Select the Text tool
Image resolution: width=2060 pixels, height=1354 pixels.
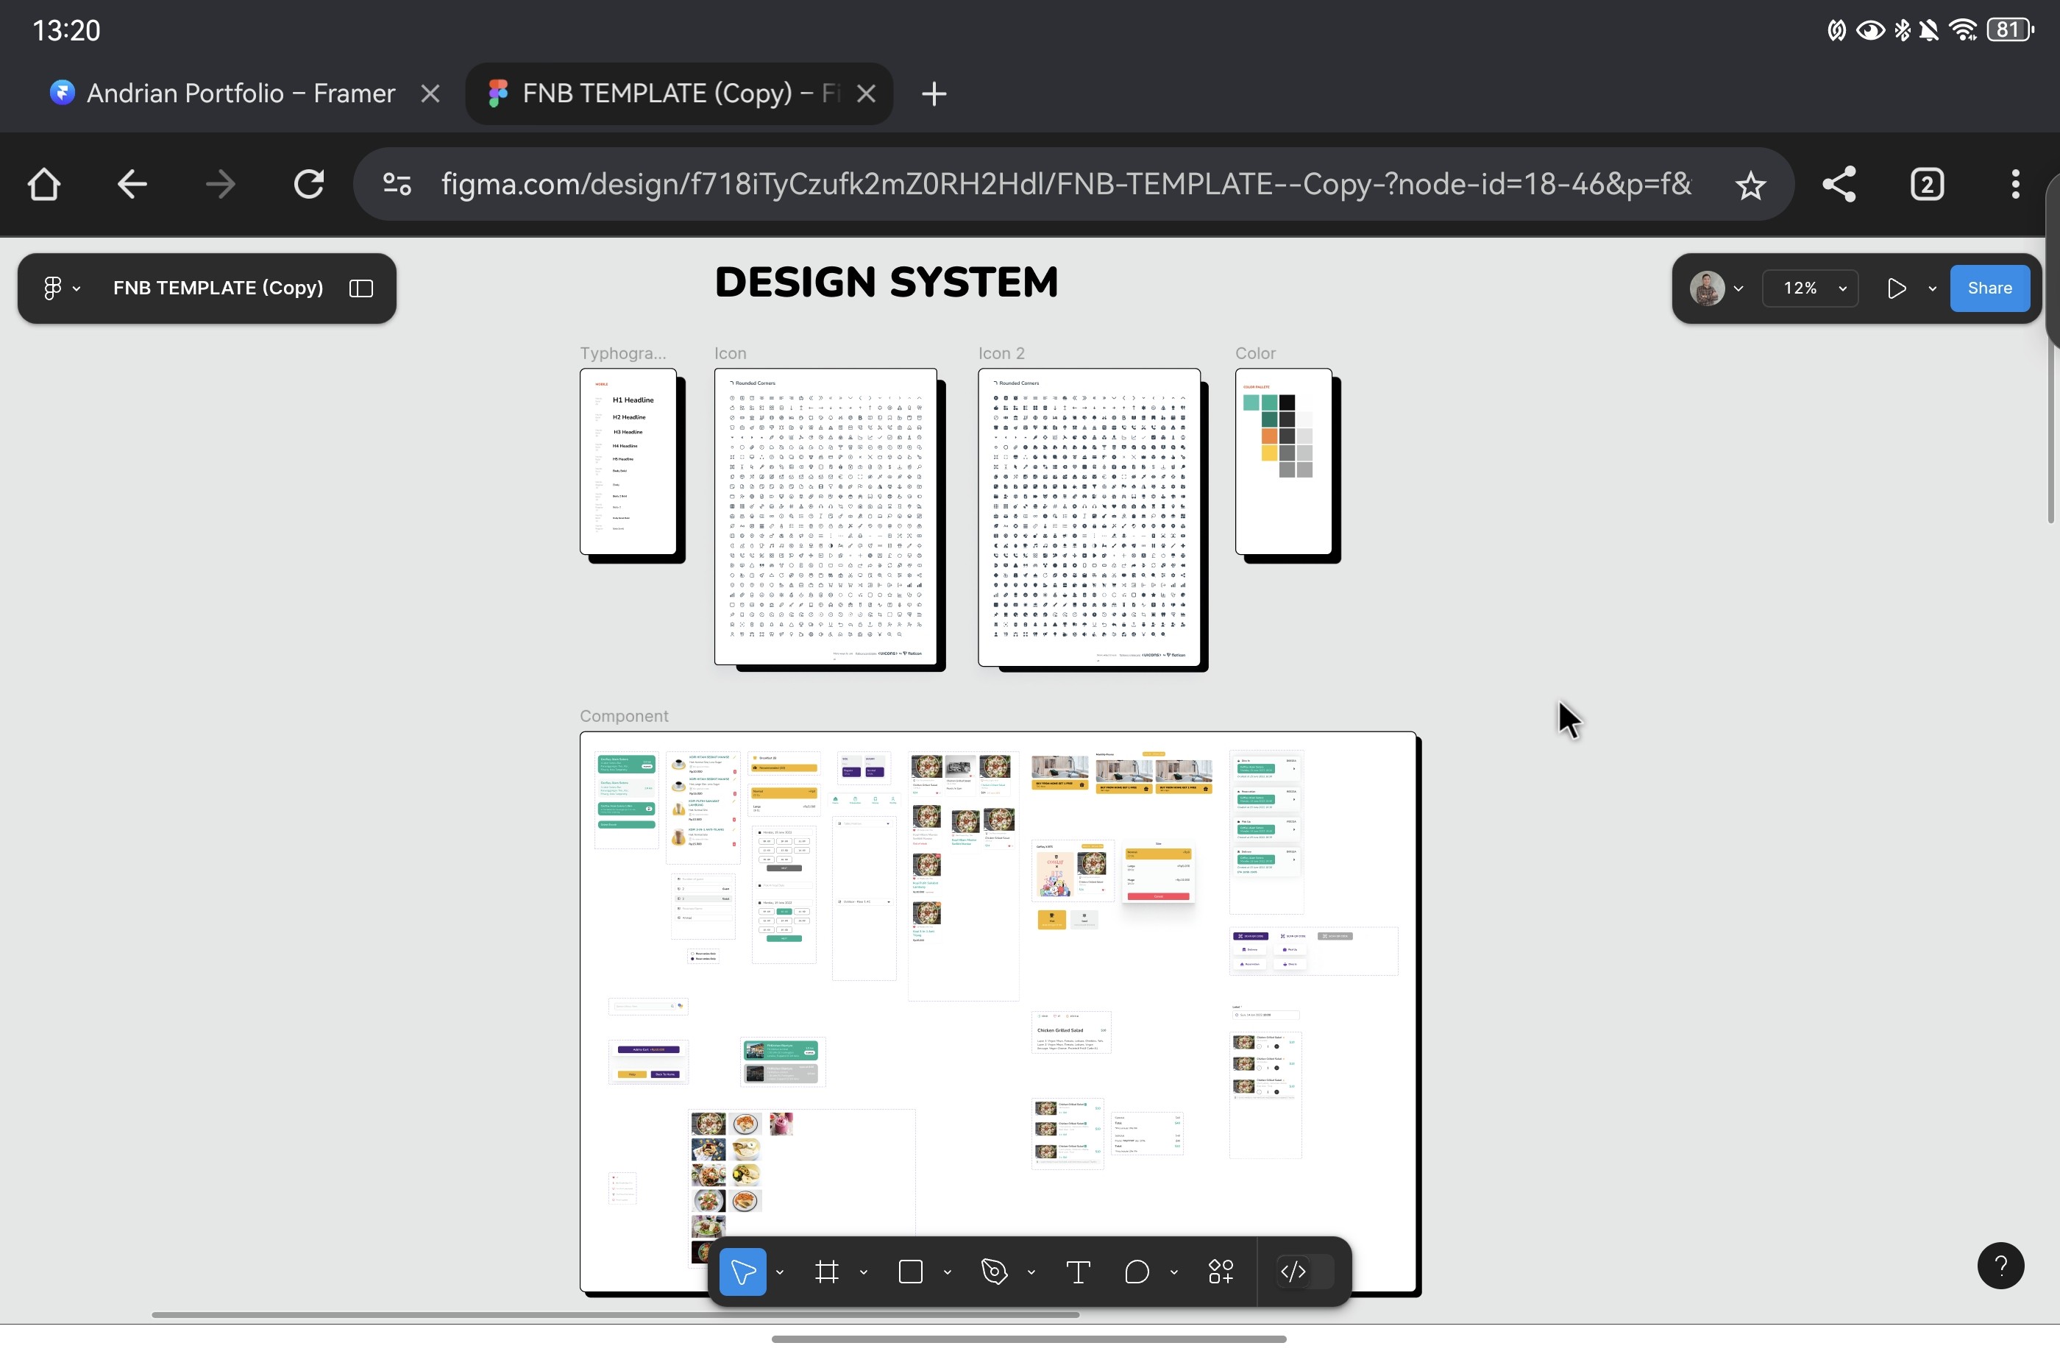1078,1272
